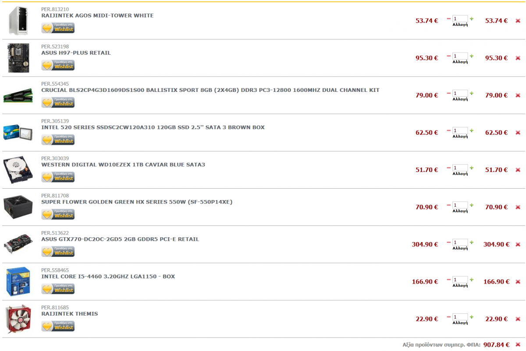View Western Digital hard drive thumbnail

click(18, 170)
